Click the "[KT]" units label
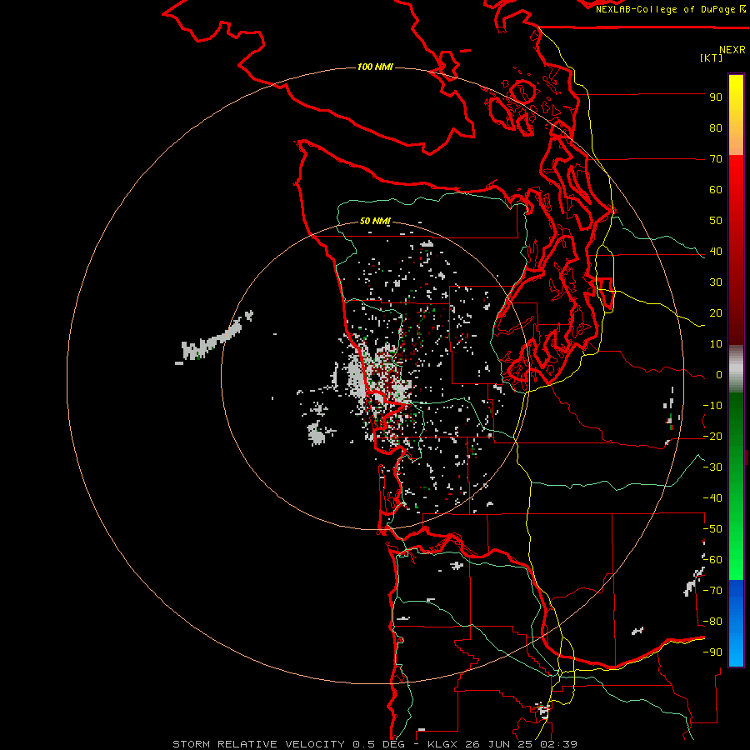Viewport: 750px width, 750px height. tap(712, 57)
